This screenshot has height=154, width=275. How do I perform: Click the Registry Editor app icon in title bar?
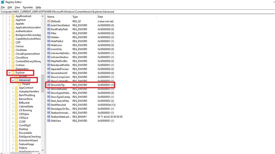[x=2, y=2]
